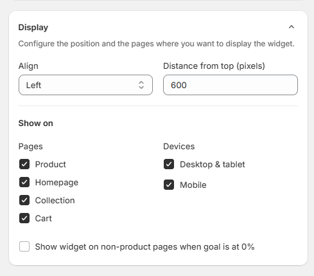Click the Devices column label

tap(179, 147)
